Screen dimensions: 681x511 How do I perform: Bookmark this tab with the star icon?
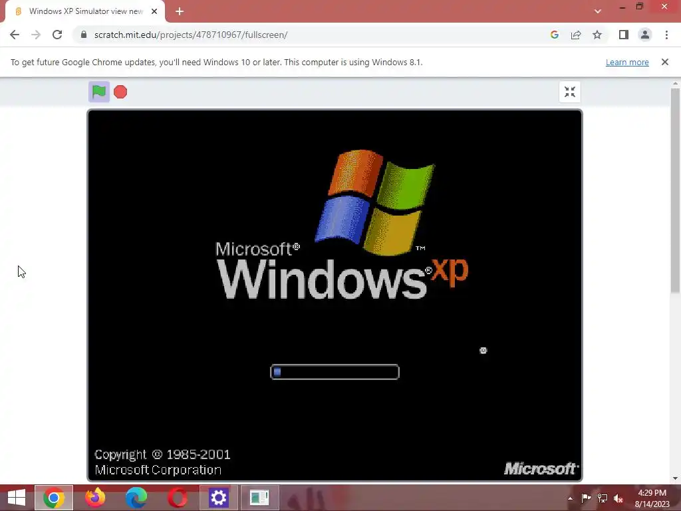pos(597,35)
